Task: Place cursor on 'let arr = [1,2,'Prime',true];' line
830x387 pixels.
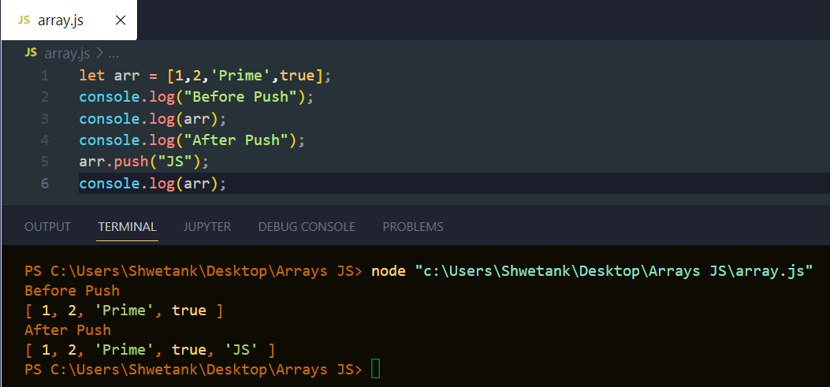Action: tap(205, 76)
